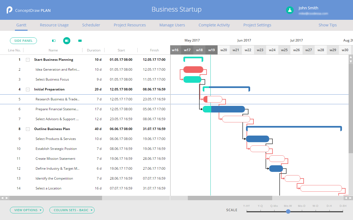353x220 pixels.
Task: Select the Establish Strategic Position task name
Action: point(56,149)
